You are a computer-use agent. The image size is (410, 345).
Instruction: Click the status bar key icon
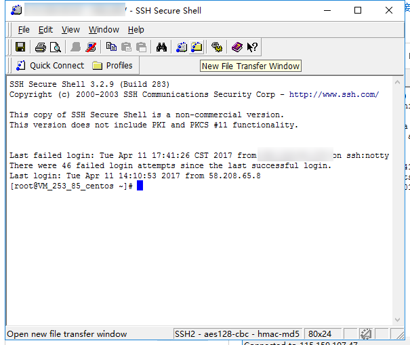point(365,333)
